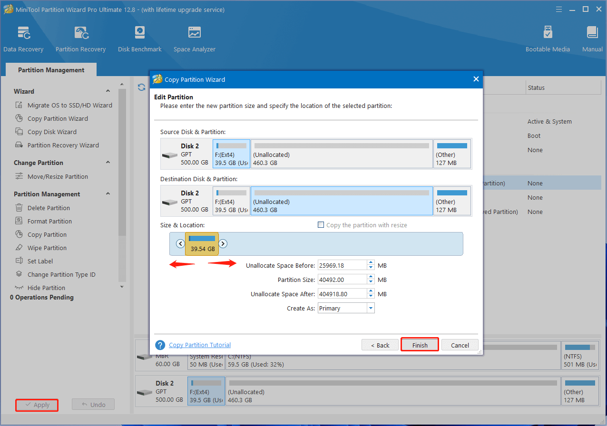Click the Apply button
The width and height of the screenshot is (607, 426).
pyautogui.click(x=37, y=405)
